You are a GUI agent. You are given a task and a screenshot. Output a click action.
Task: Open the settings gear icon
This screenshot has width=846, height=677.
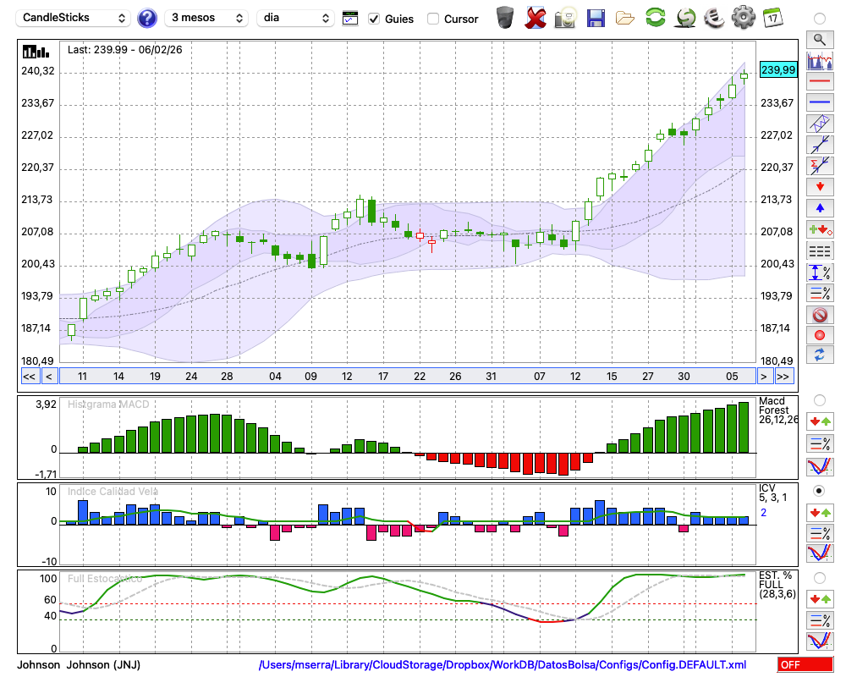coord(743,18)
